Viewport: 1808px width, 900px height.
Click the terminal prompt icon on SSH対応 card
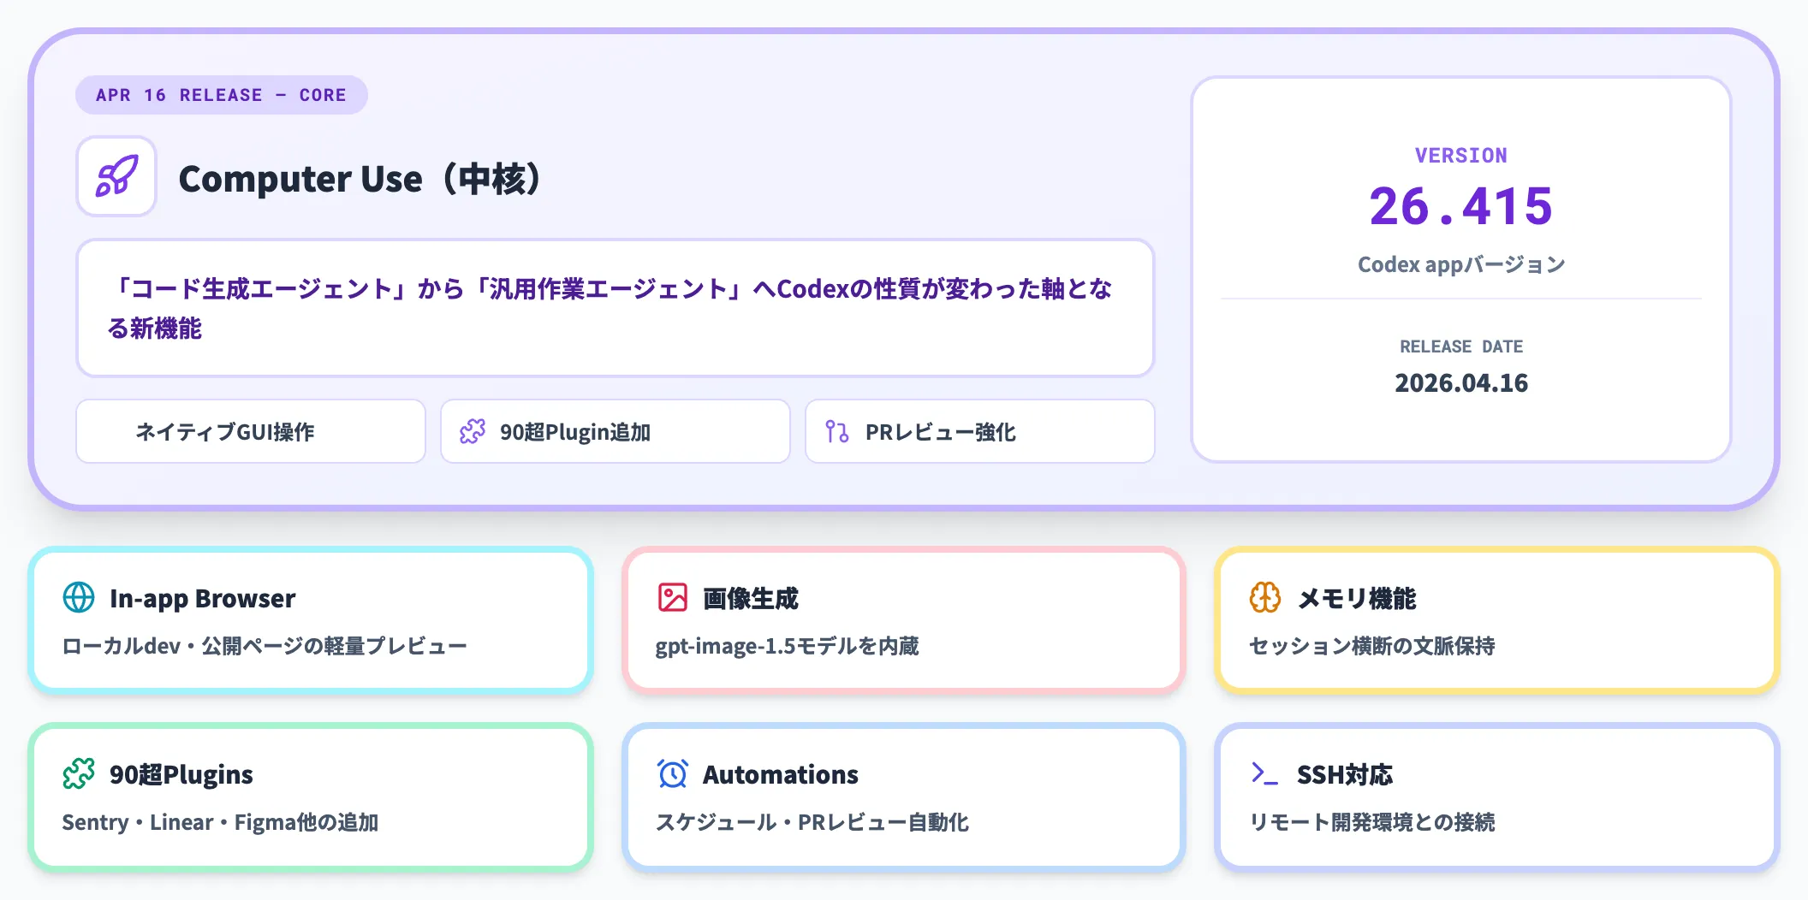(x=1265, y=773)
